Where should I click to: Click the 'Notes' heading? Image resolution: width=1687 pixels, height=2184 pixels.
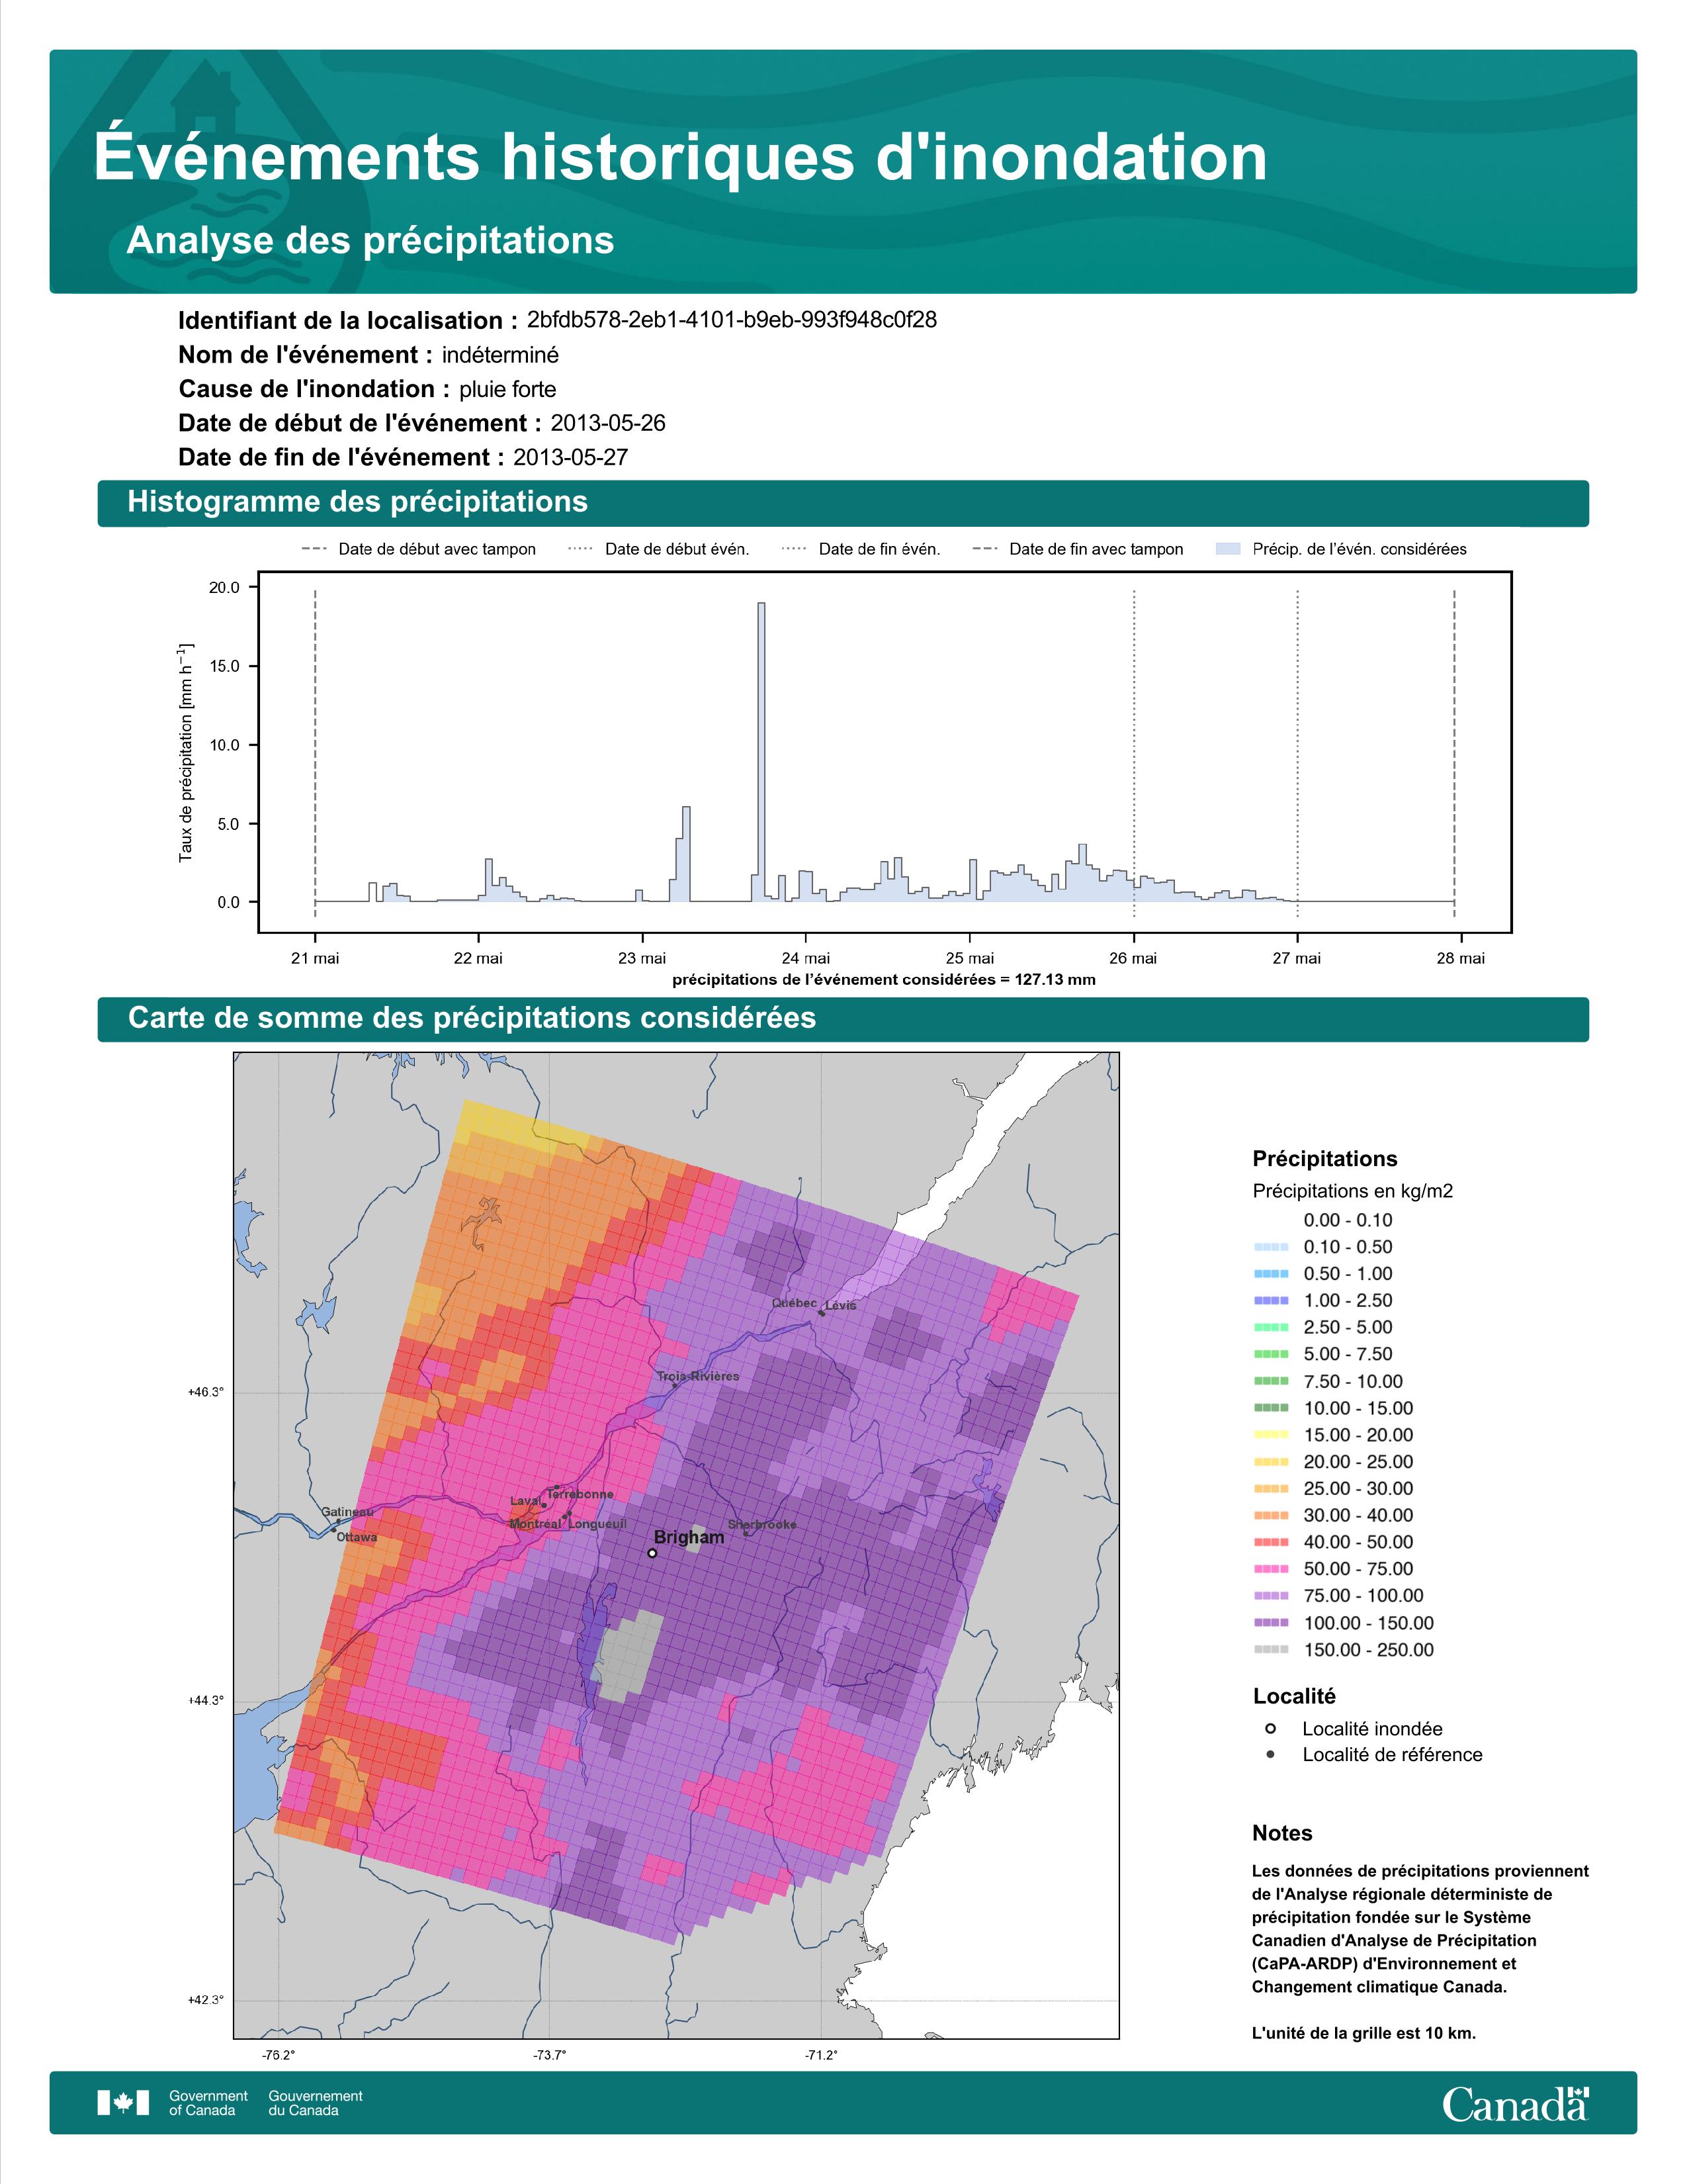pos(1282,1833)
